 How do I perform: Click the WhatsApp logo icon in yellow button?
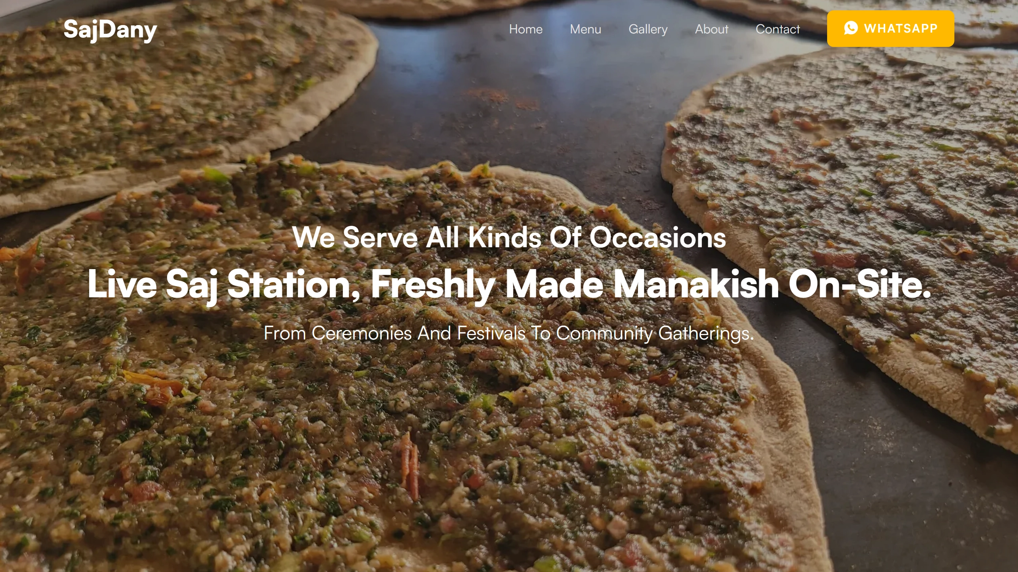coord(851,28)
